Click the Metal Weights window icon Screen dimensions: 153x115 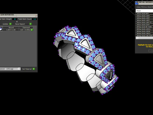137,3
